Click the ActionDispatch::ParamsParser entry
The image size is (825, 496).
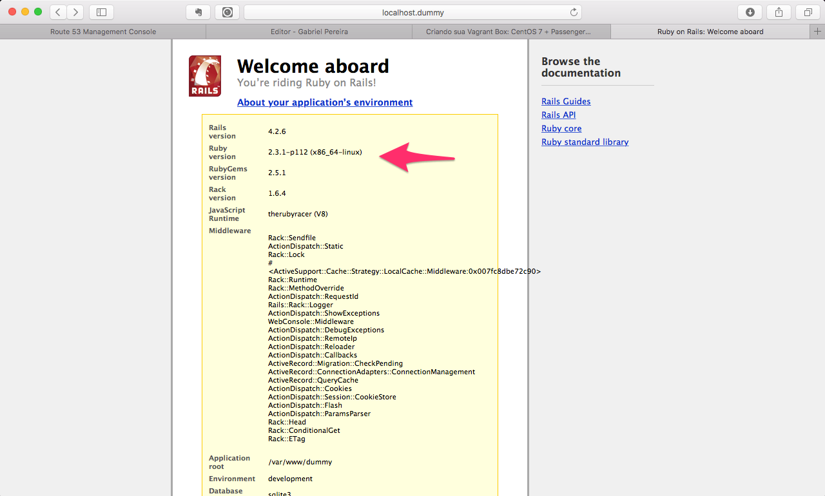point(320,414)
